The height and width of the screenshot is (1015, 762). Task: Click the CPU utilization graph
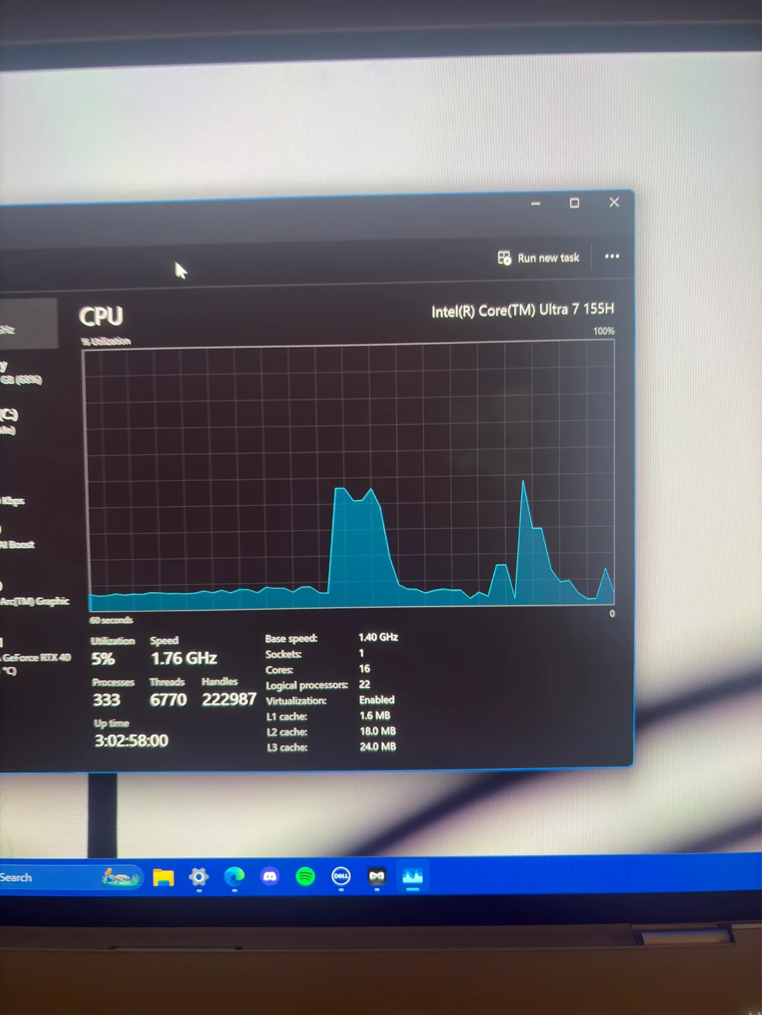350,476
